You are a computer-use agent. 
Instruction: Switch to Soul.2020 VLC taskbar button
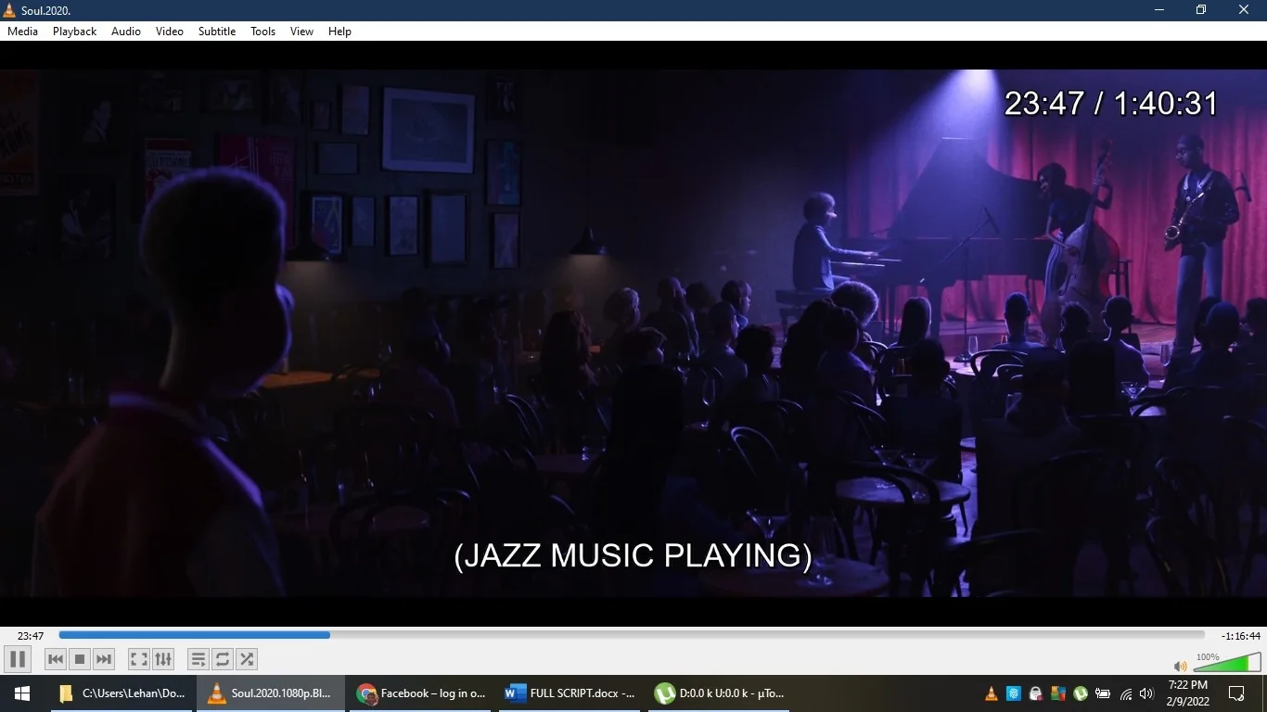[270, 693]
